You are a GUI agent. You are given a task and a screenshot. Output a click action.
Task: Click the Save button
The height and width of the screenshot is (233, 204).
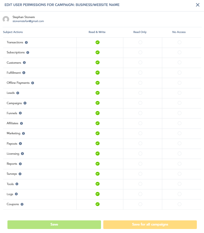[54, 224]
